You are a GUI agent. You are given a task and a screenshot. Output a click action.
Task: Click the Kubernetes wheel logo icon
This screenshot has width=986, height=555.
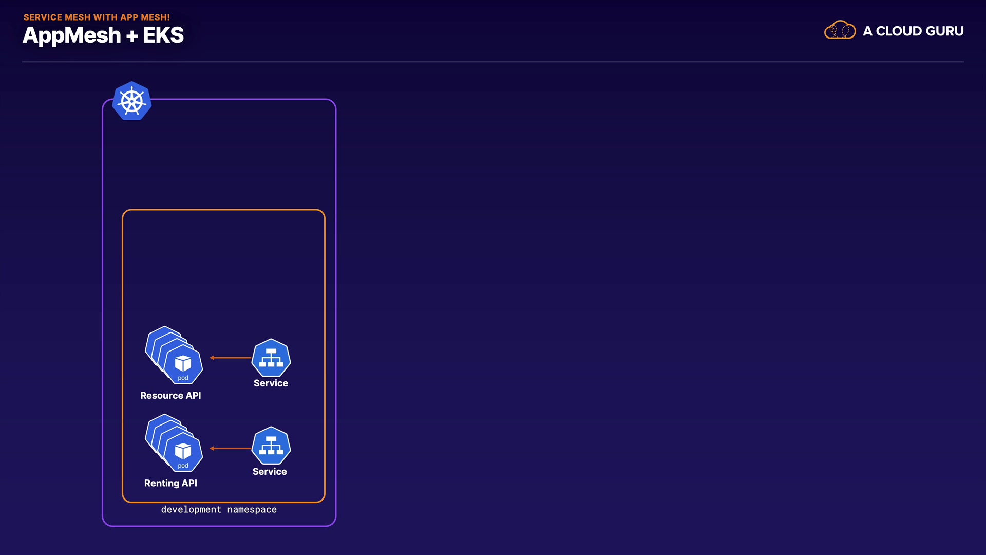132,101
